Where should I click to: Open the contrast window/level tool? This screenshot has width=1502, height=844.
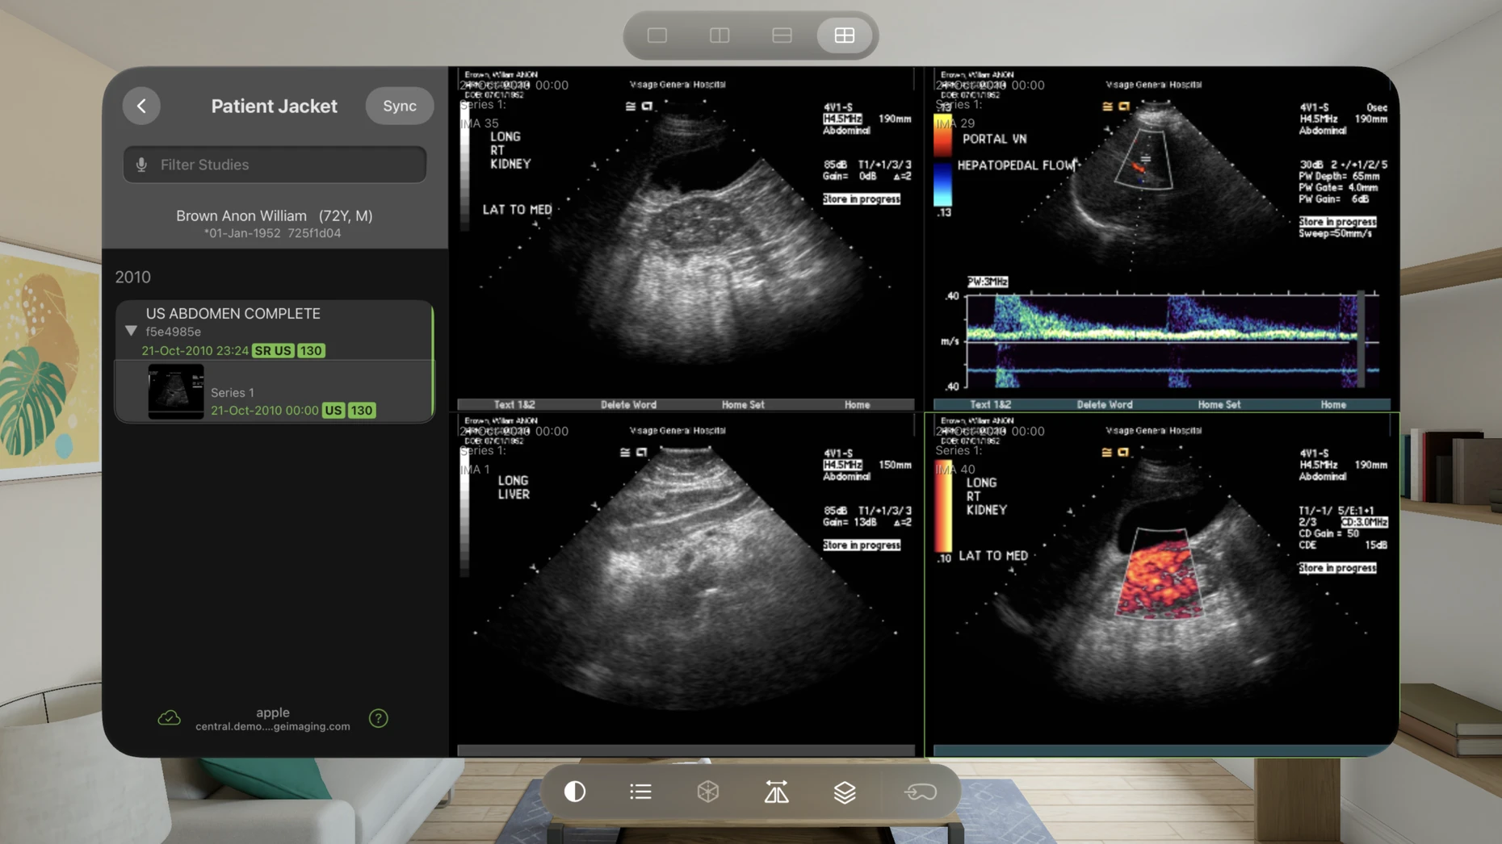tap(575, 792)
